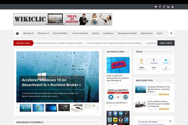The width and height of the screenshot is (188, 125).
Task: Click the star rating under Freelance article
Action: coord(164,109)
